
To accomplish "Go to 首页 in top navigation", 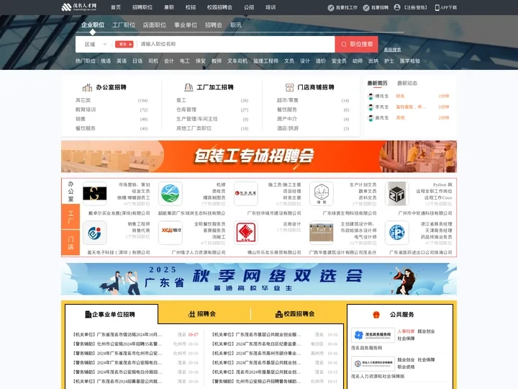I will [x=116, y=7].
